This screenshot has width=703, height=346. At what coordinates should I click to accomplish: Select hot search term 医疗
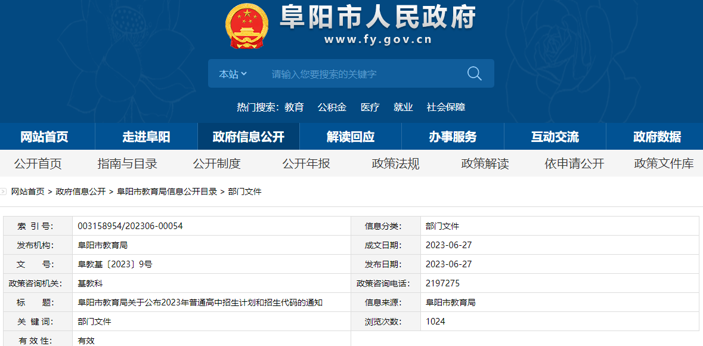point(370,107)
